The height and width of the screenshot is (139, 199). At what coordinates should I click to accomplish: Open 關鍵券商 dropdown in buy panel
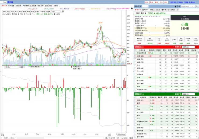[188, 47]
